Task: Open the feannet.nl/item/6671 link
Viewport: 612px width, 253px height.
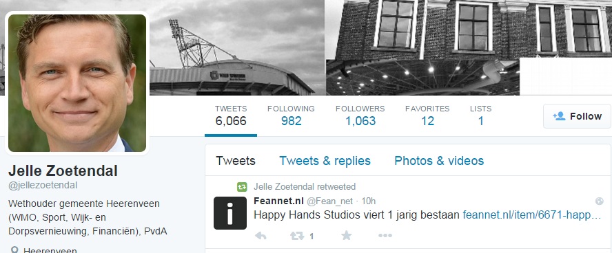Action: 532,214
